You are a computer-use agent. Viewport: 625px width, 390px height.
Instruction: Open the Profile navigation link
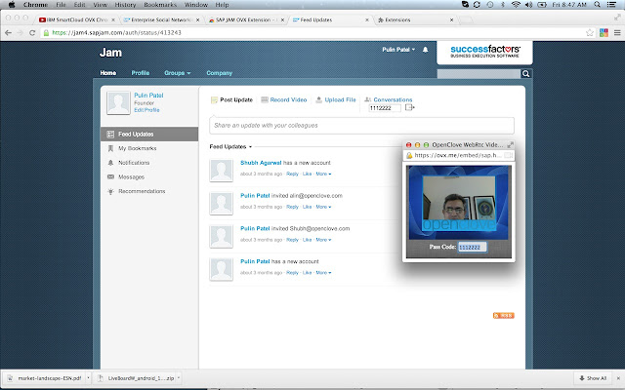[x=141, y=73]
